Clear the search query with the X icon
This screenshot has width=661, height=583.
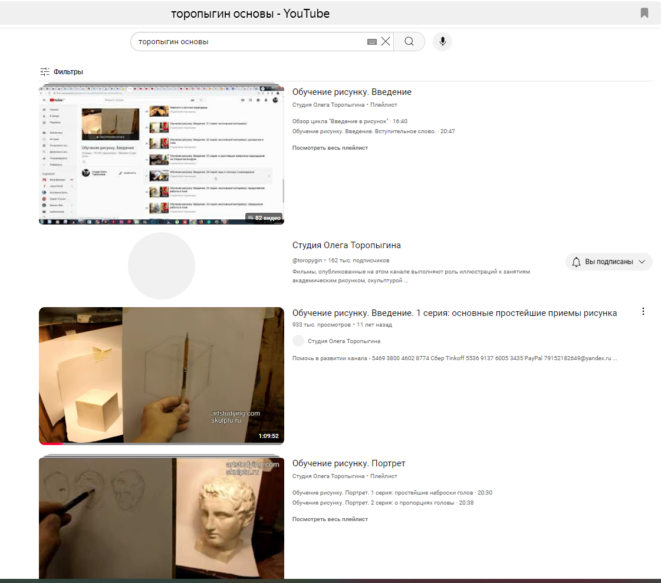385,41
